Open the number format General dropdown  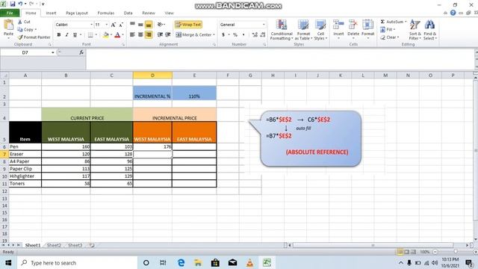[x=264, y=25]
